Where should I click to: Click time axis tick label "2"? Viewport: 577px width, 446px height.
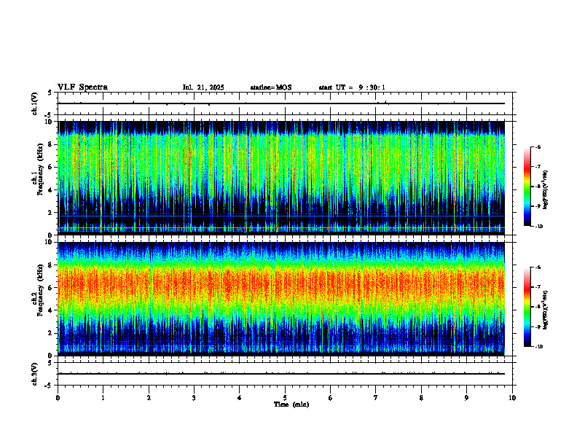149,398
